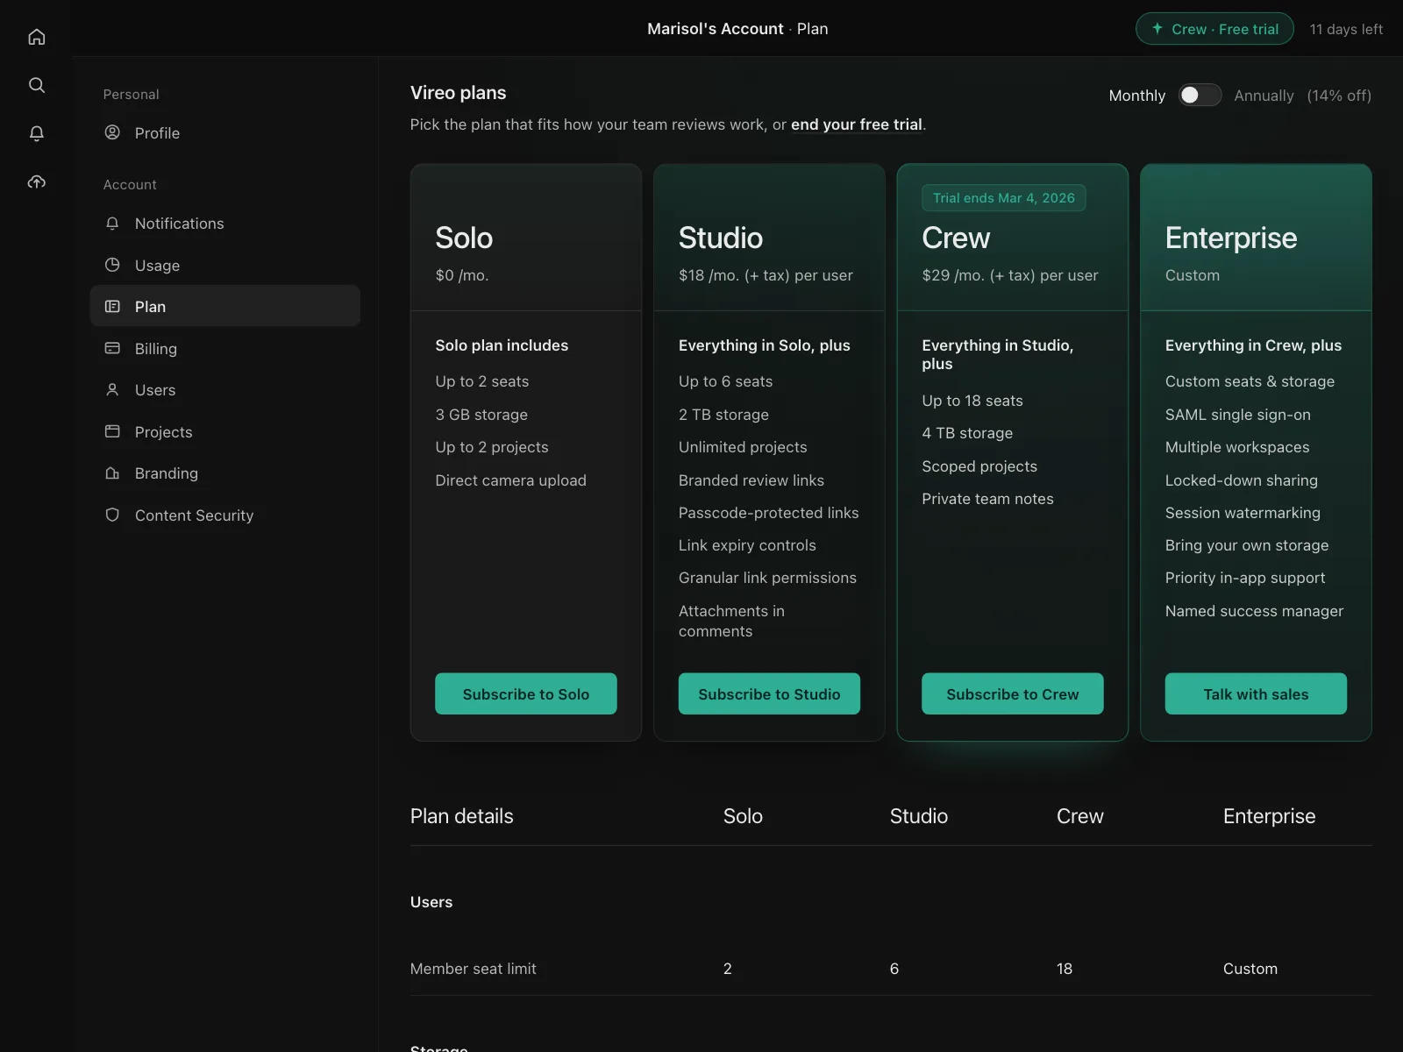
Task: Click the sparkle icon in Crew trial badge
Action: [x=1157, y=28]
